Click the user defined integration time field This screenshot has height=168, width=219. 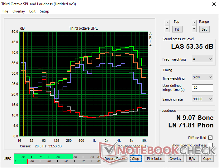click(x=202, y=88)
